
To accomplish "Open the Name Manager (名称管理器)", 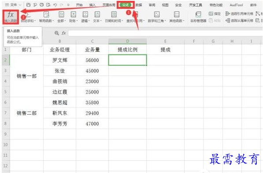I will [x=198, y=17].
